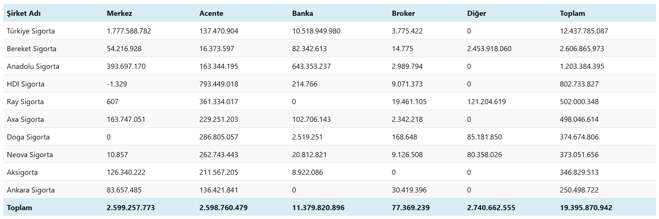Click the Merkez column header
Viewport: 659px width, 219px height.
coord(119,13)
